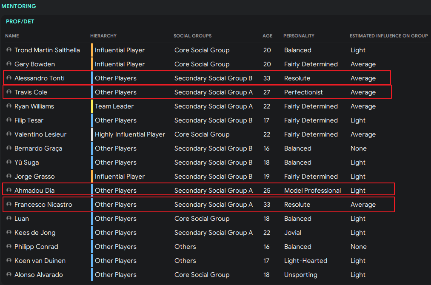
Task: Click Average influence in Valentino Lesieur's row
Action: (363, 134)
